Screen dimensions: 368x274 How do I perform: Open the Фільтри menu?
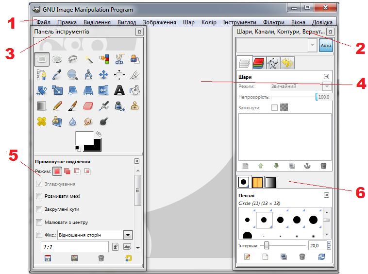click(273, 22)
